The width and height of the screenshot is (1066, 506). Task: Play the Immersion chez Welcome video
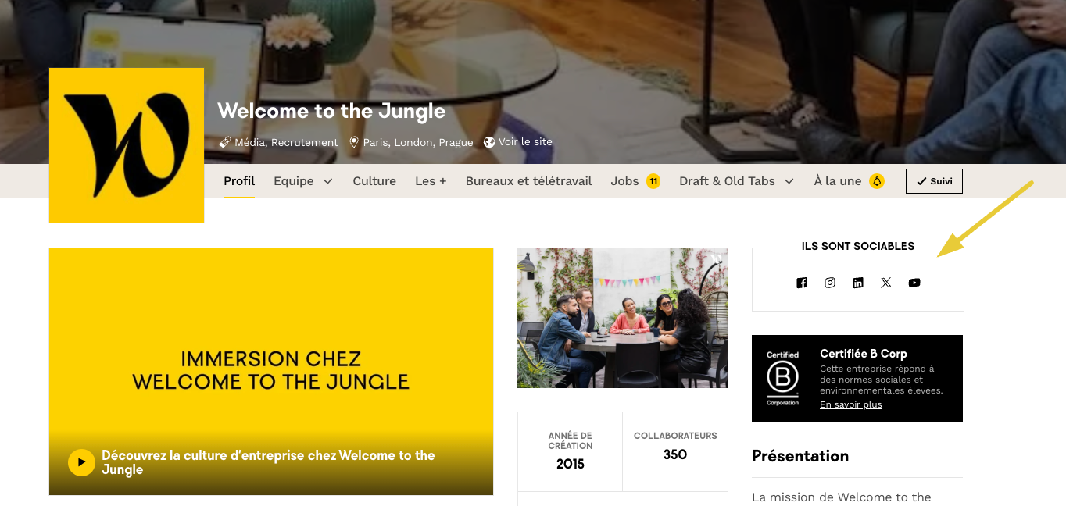81,462
